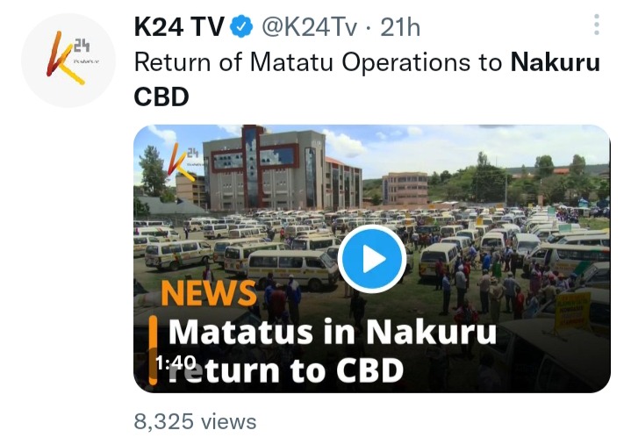This screenshot has width=631, height=445.
Task: Visit the @K24Tv handle link
Action: point(309,27)
